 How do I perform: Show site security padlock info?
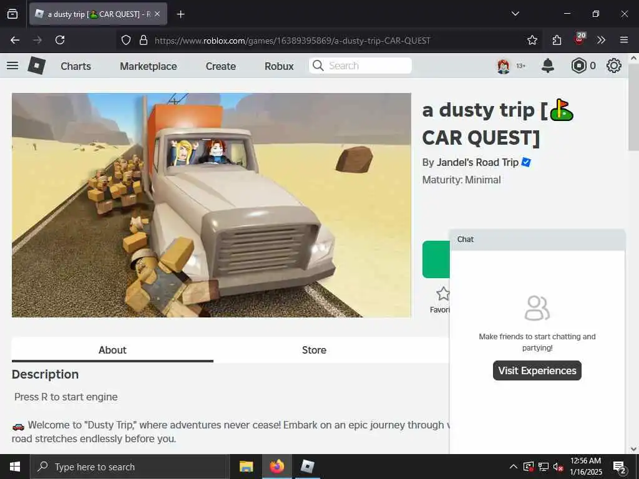(x=143, y=40)
